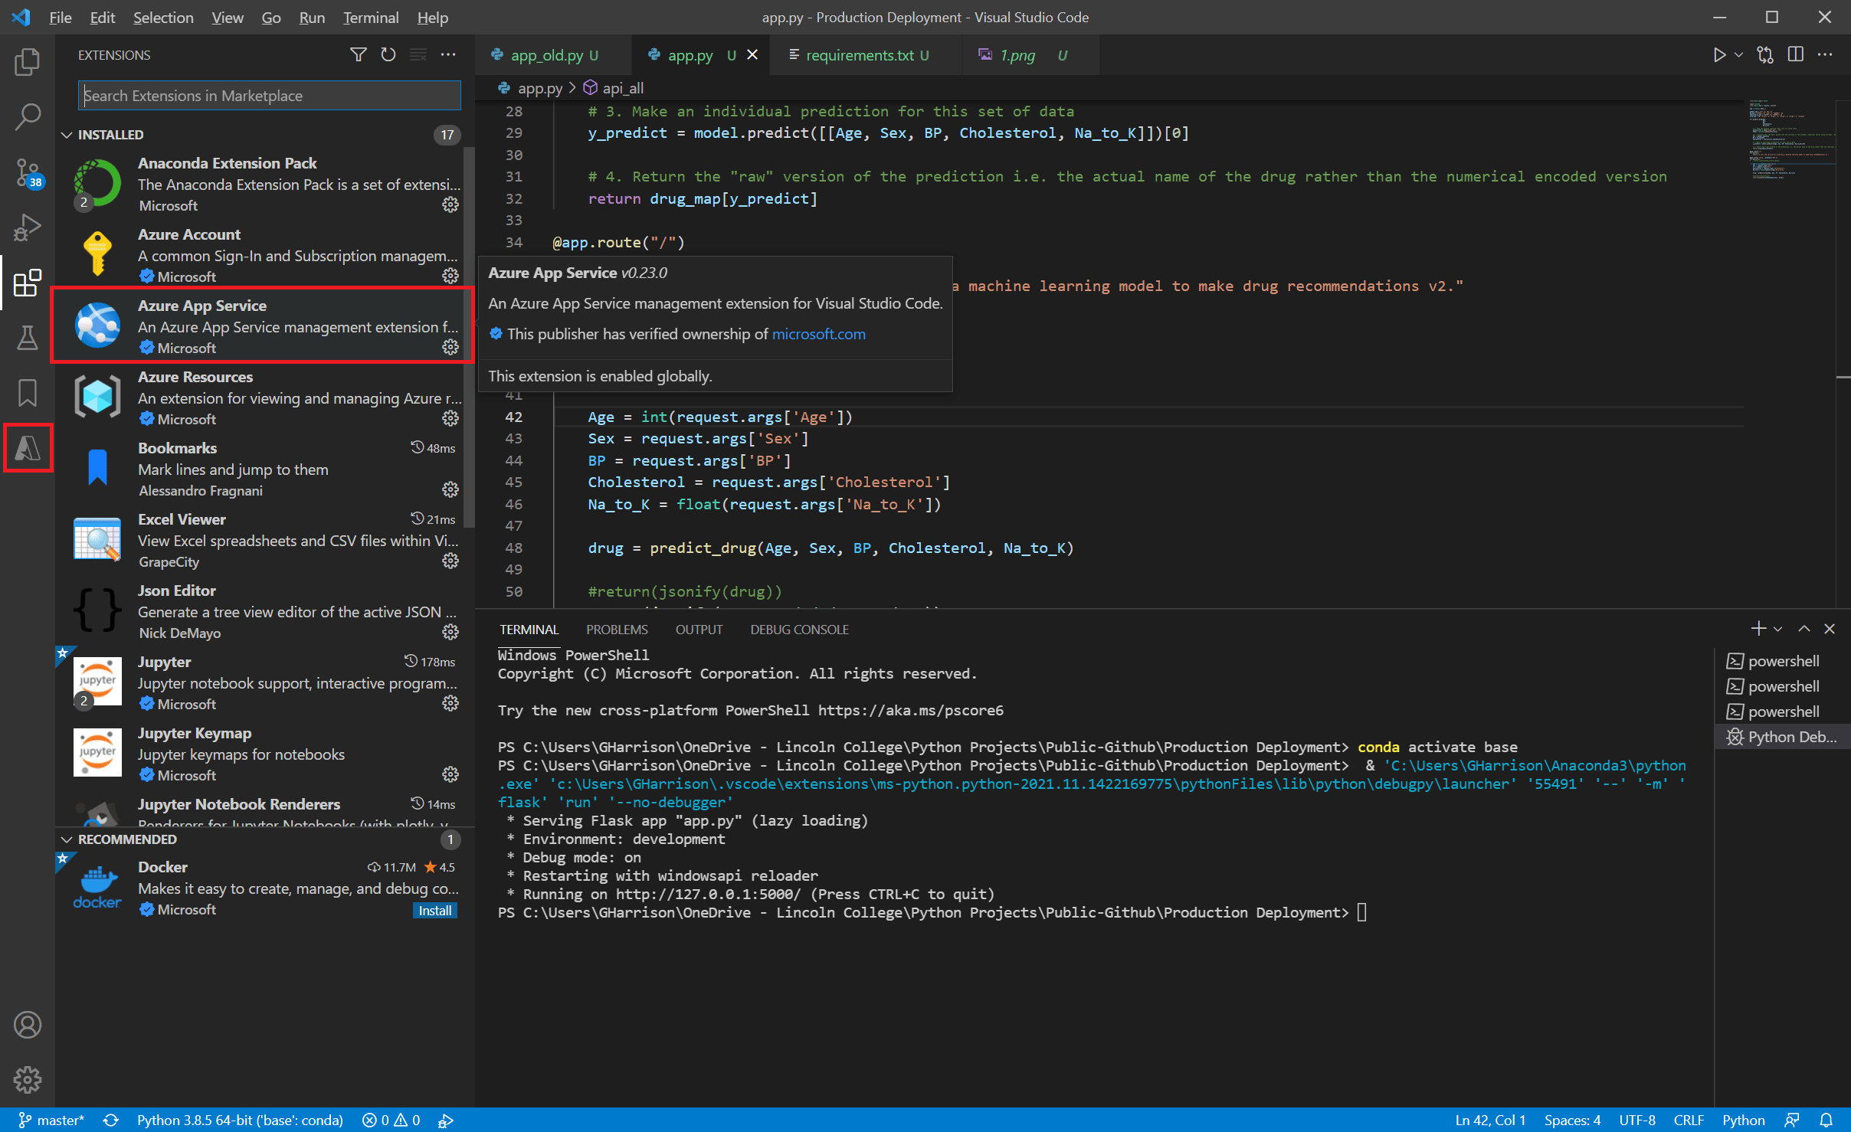Run Python file with the play icon
The image size is (1851, 1132).
pyautogui.click(x=1719, y=55)
